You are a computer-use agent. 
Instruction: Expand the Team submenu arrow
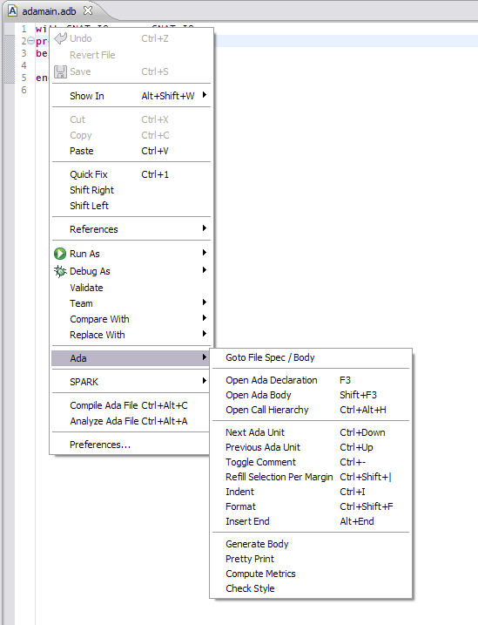pyautogui.click(x=205, y=302)
